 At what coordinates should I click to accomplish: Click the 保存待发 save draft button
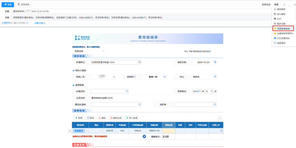23,5
